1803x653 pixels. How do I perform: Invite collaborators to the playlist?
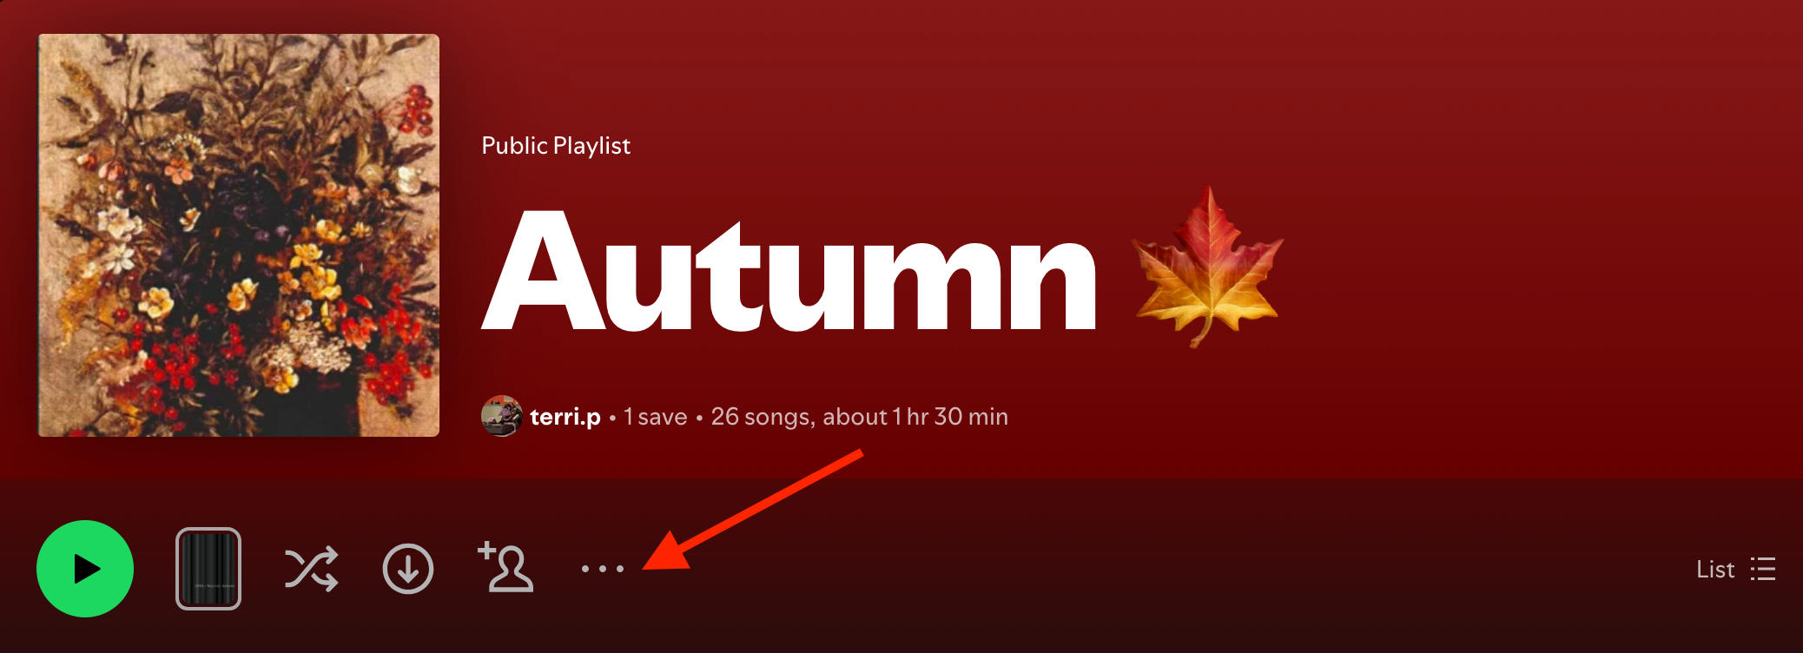pyautogui.click(x=505, y=567)
